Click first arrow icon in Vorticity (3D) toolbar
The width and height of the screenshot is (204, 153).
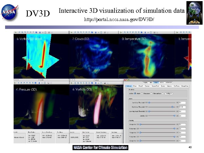[71, 83]
